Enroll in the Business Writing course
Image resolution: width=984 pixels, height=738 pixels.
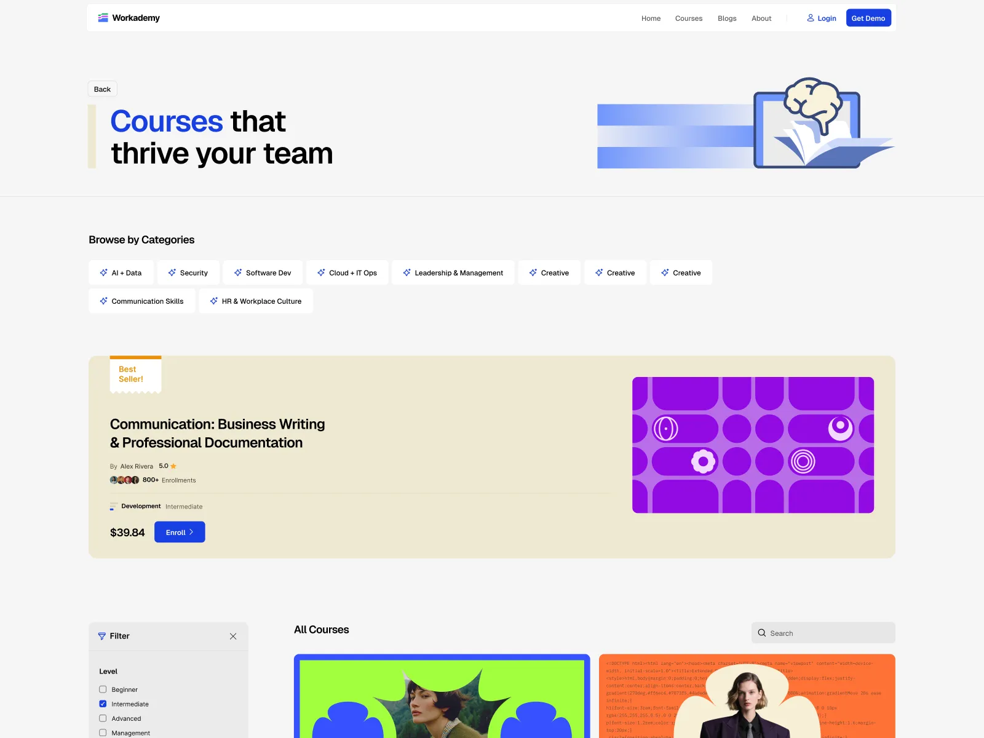pyautogui.click(x=180, y=532)
